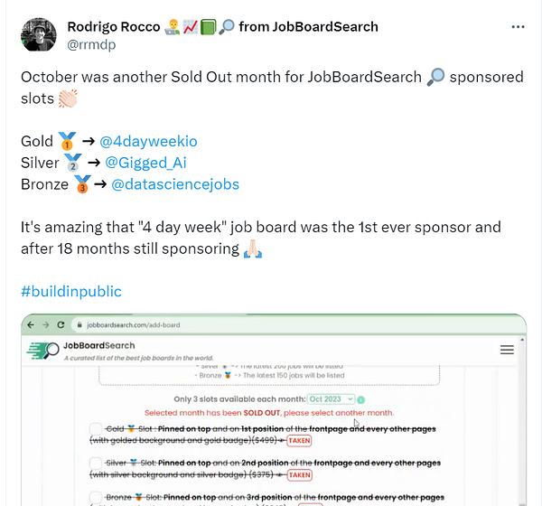This screenshot has height=506, width=542.
Task: Click the green info icon next to month selector
Action: [x=360, y=399]
